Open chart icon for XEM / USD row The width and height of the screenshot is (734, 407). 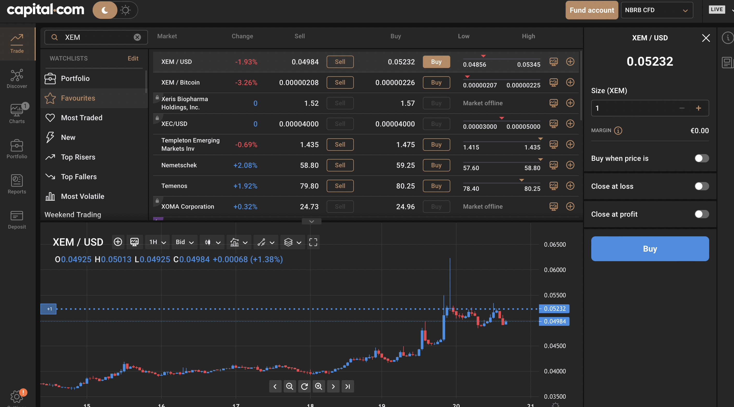pyautogui.click(x=553, y=62)
